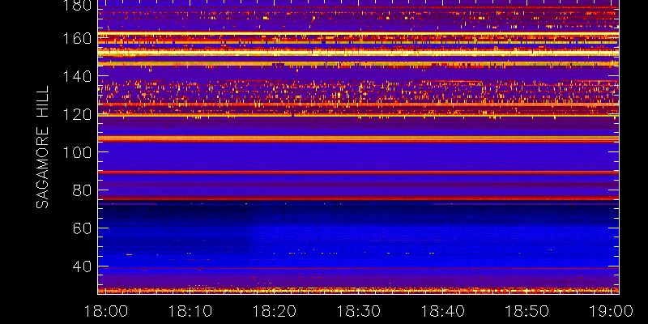
Task: Click the 160 frequency axis label
Action: [77, 39]
